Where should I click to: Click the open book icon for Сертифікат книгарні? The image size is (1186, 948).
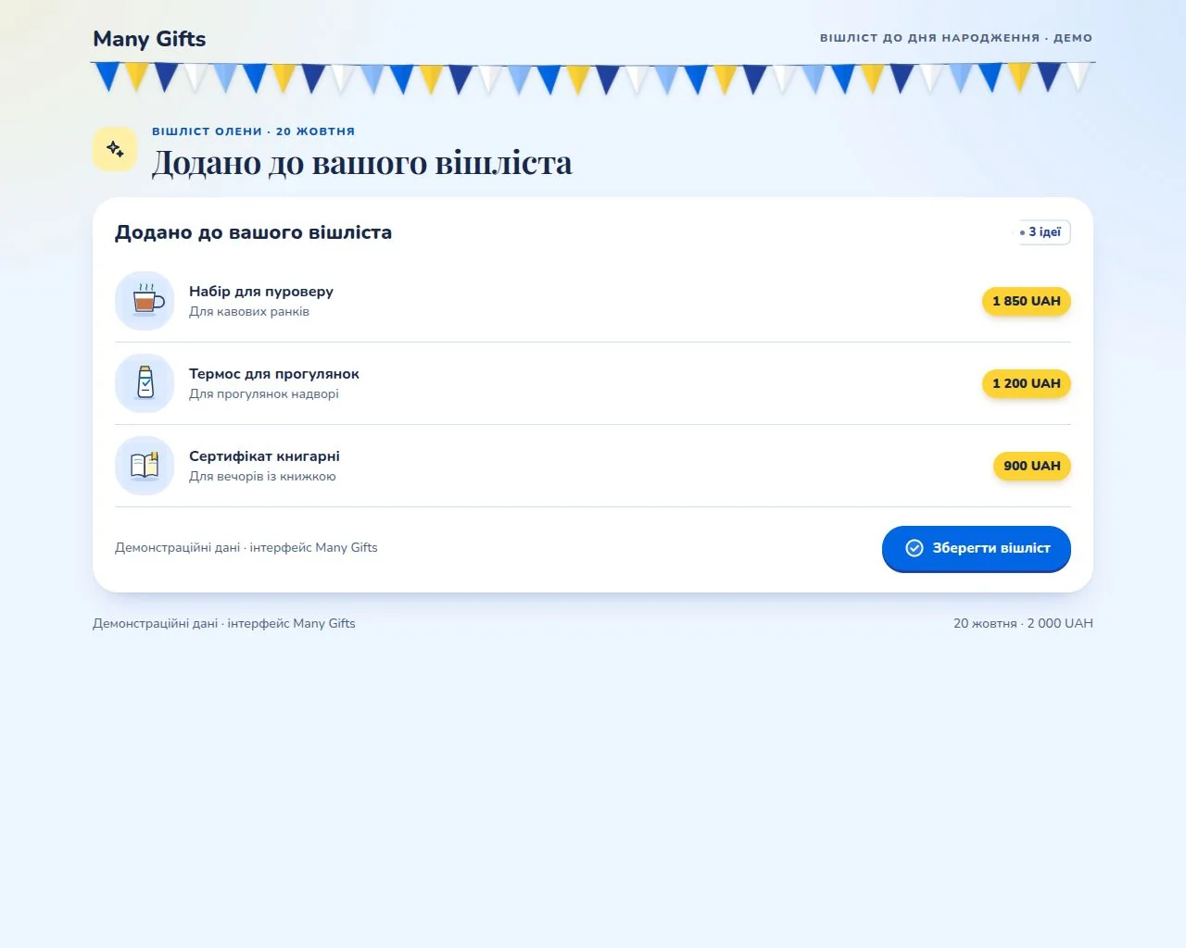pos(145,466)
